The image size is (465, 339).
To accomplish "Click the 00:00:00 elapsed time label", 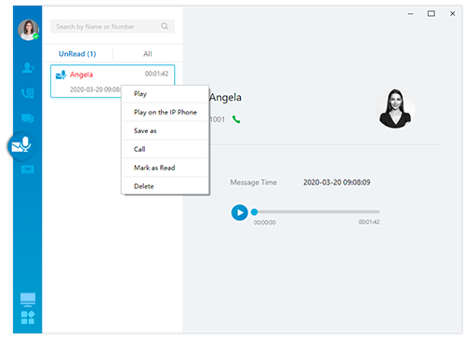I will click(x=264, y=223).
